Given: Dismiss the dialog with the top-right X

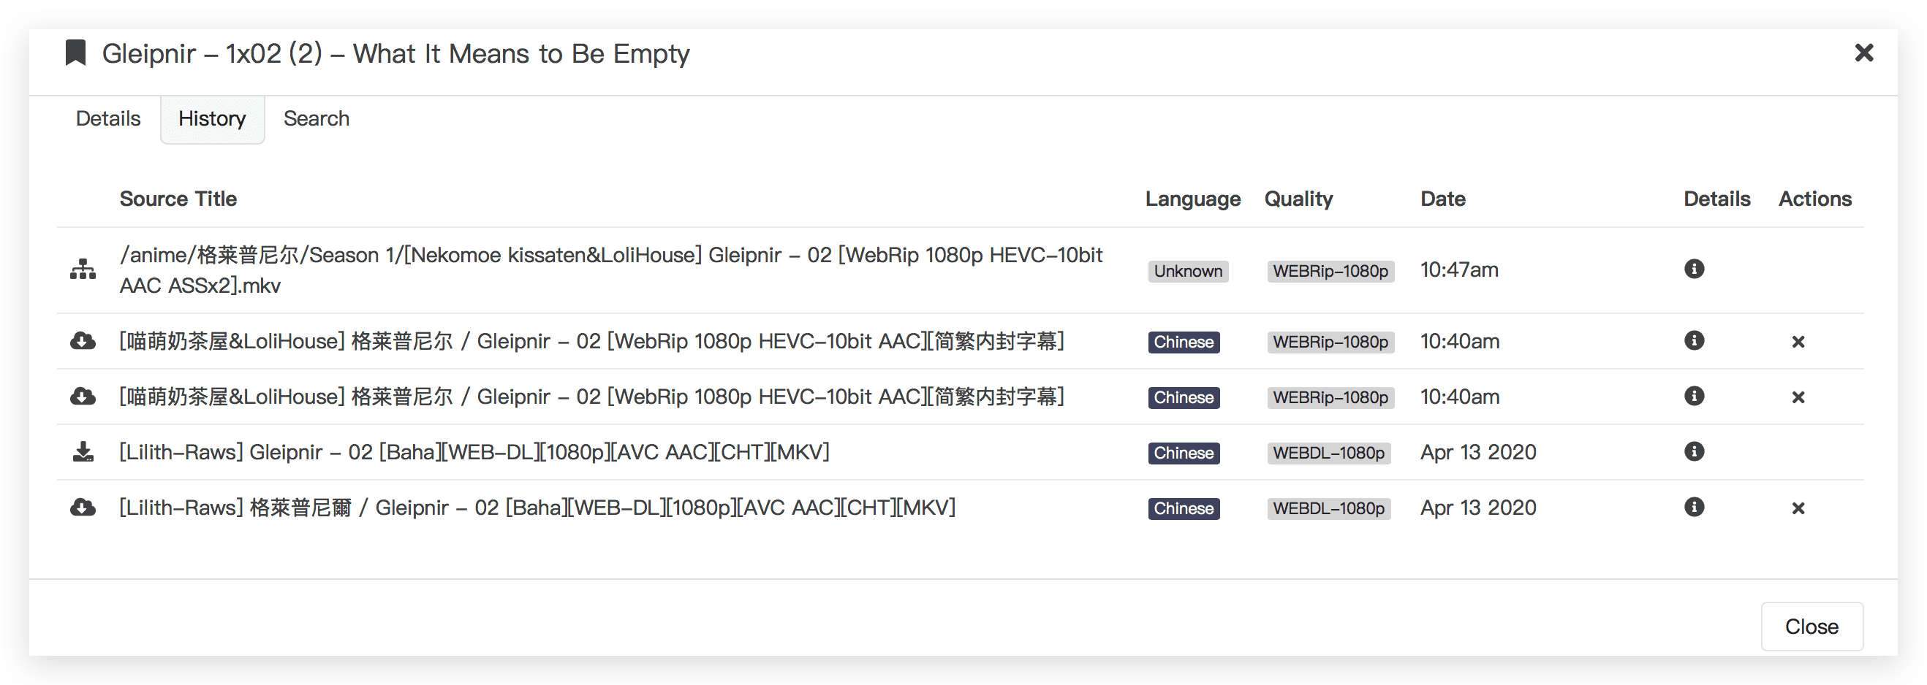Looking at the screenshot, I should coord(1863,53).
